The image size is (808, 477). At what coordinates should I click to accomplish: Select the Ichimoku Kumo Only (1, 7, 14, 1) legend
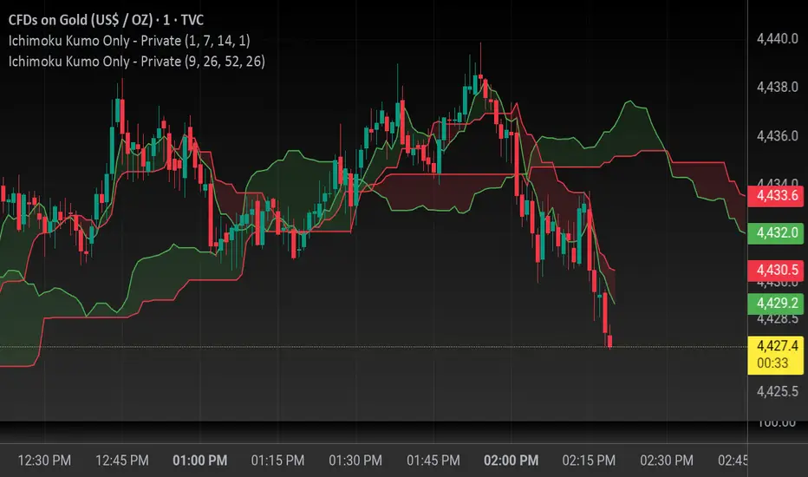(x=129, y=41)
